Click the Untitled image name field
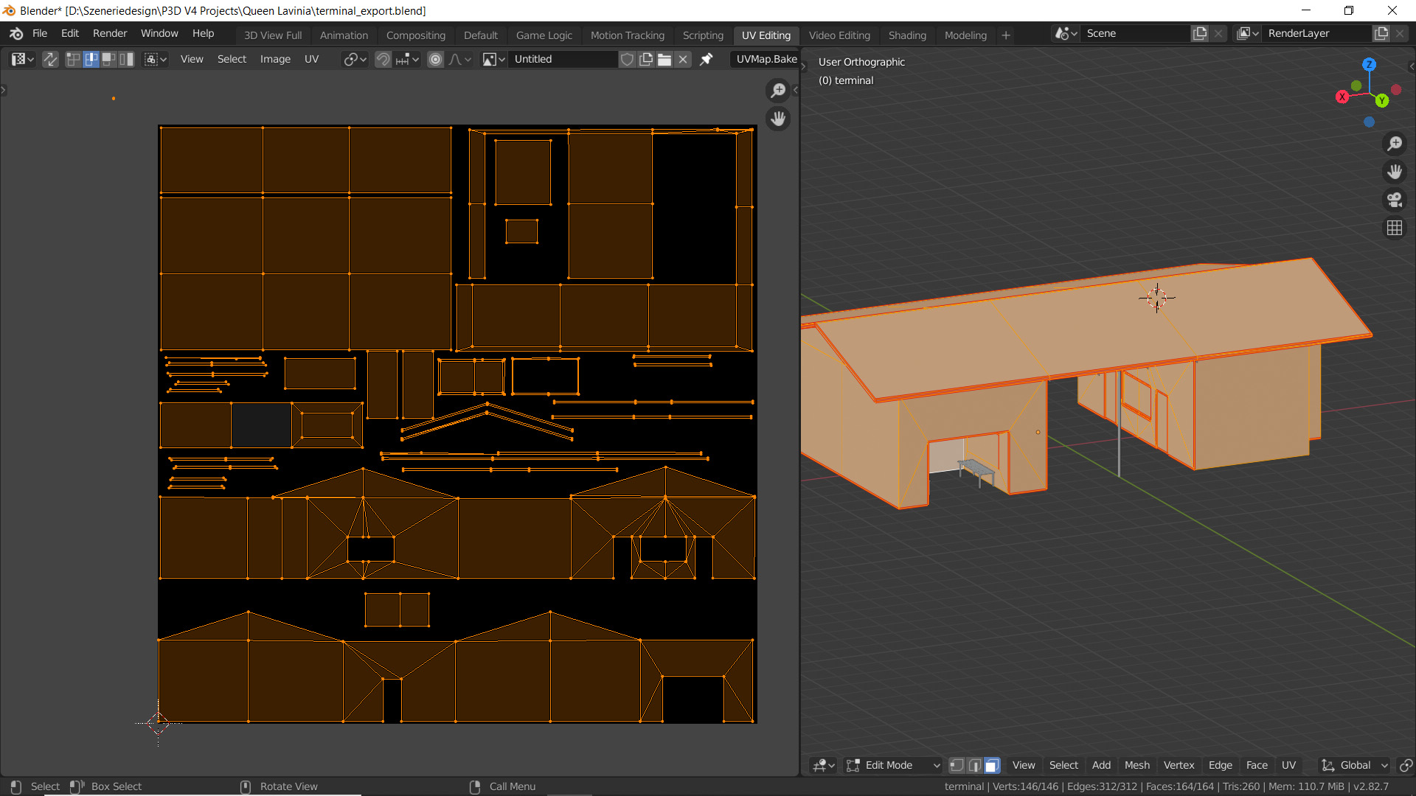This screenshot has height=796, width=1416. [x=563, y=59]
